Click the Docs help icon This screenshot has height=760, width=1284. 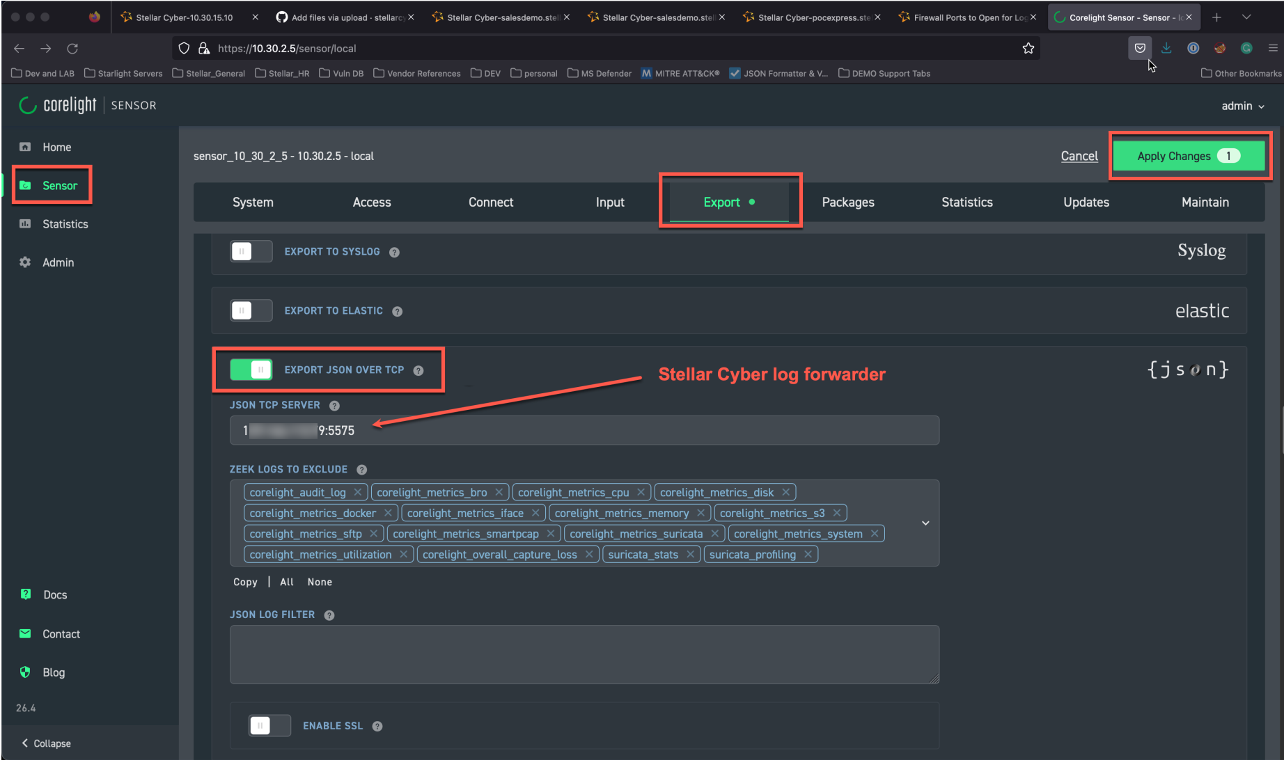point(26,594)
